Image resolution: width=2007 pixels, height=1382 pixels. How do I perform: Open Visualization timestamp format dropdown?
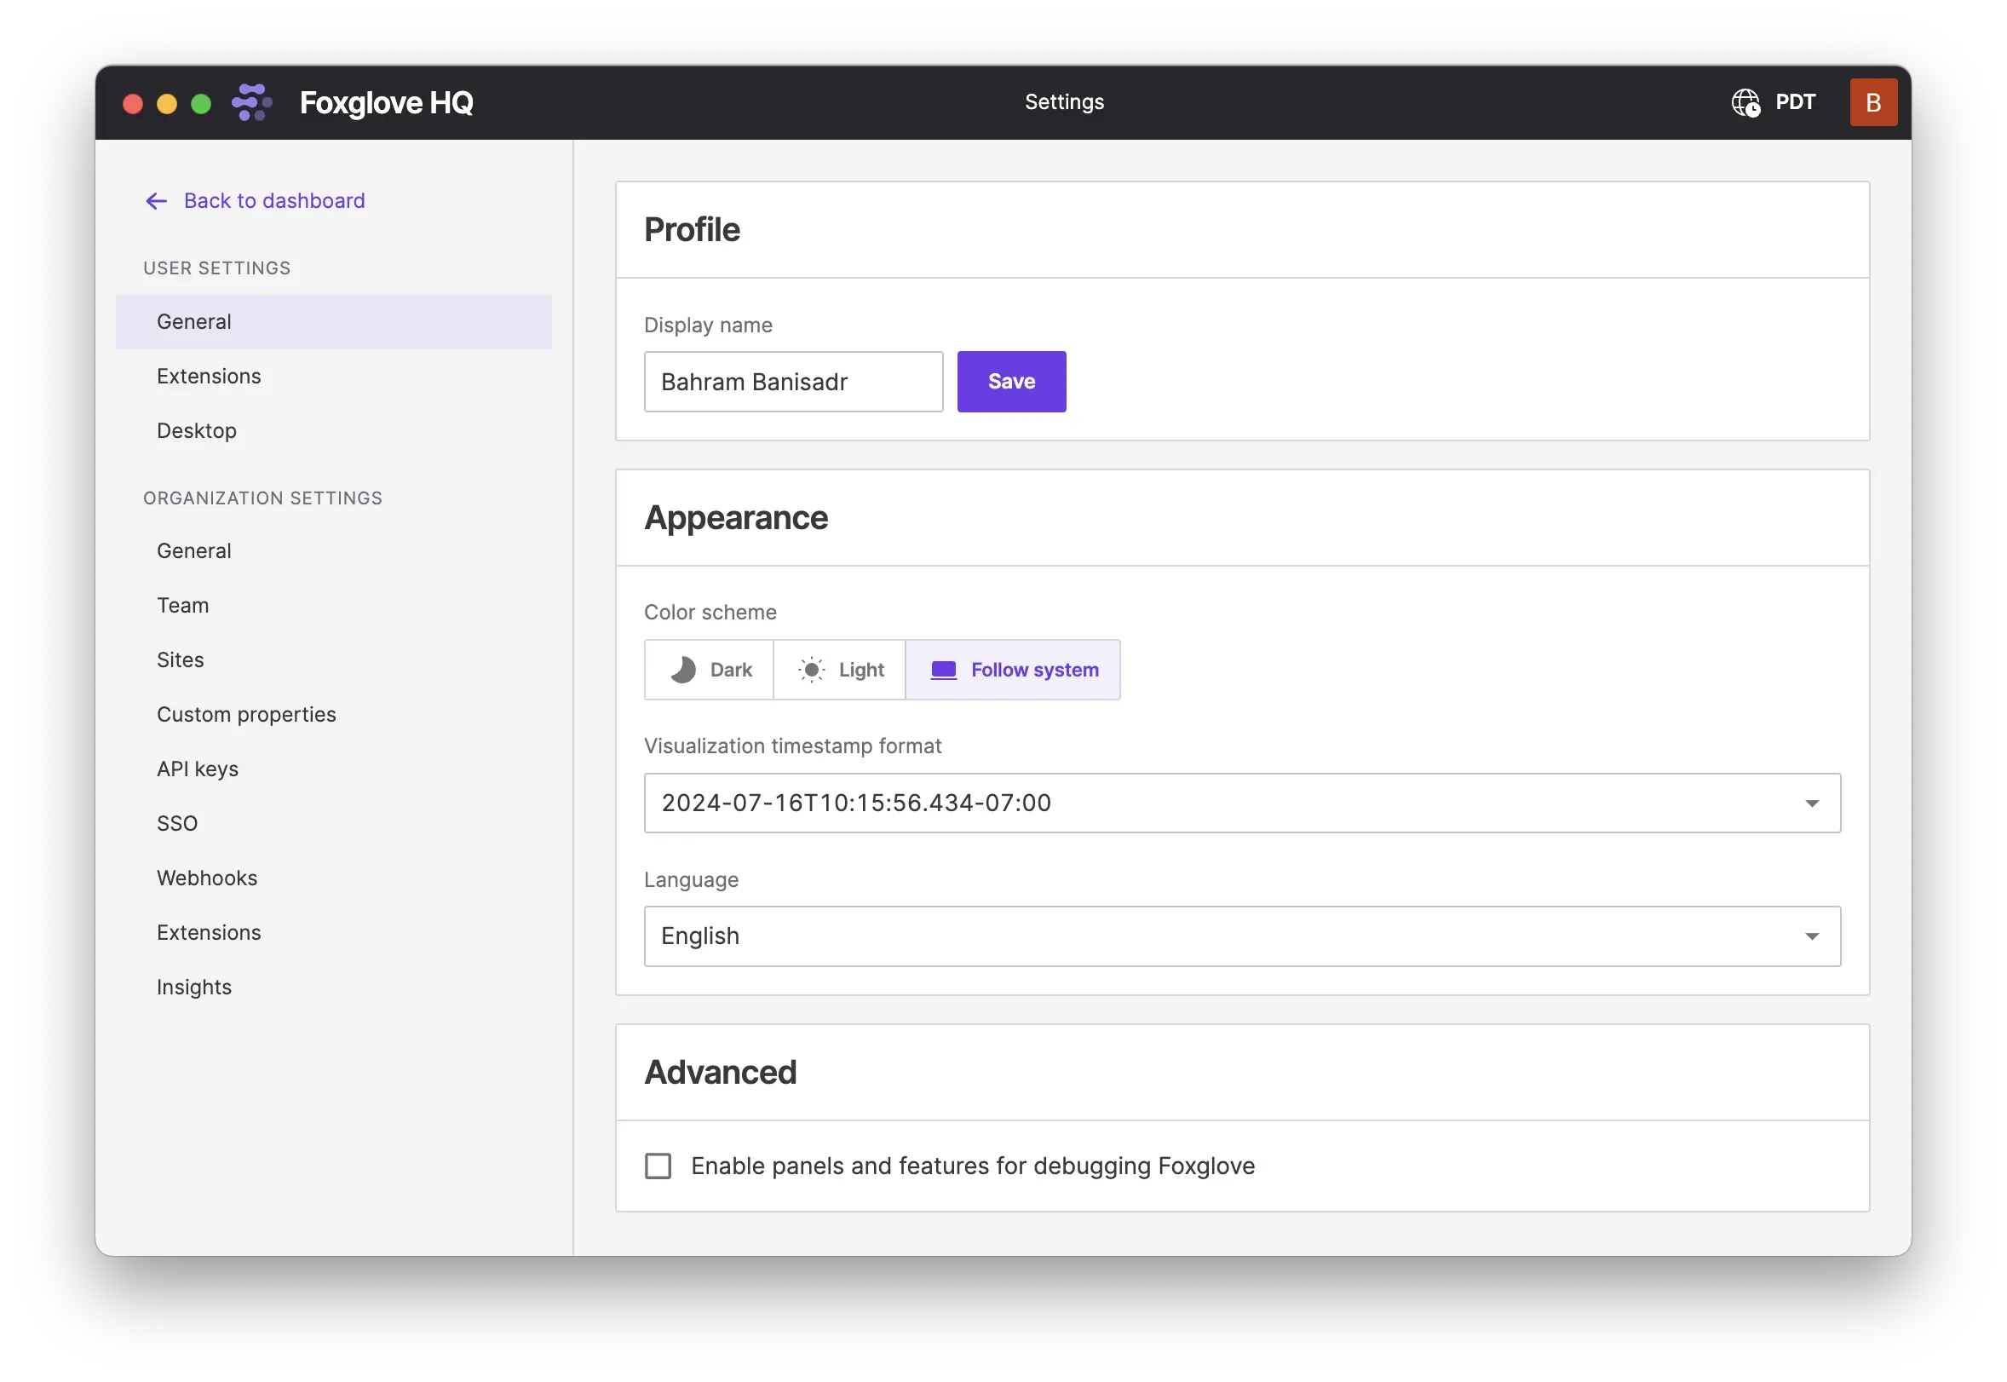(x=1242, y=803)
